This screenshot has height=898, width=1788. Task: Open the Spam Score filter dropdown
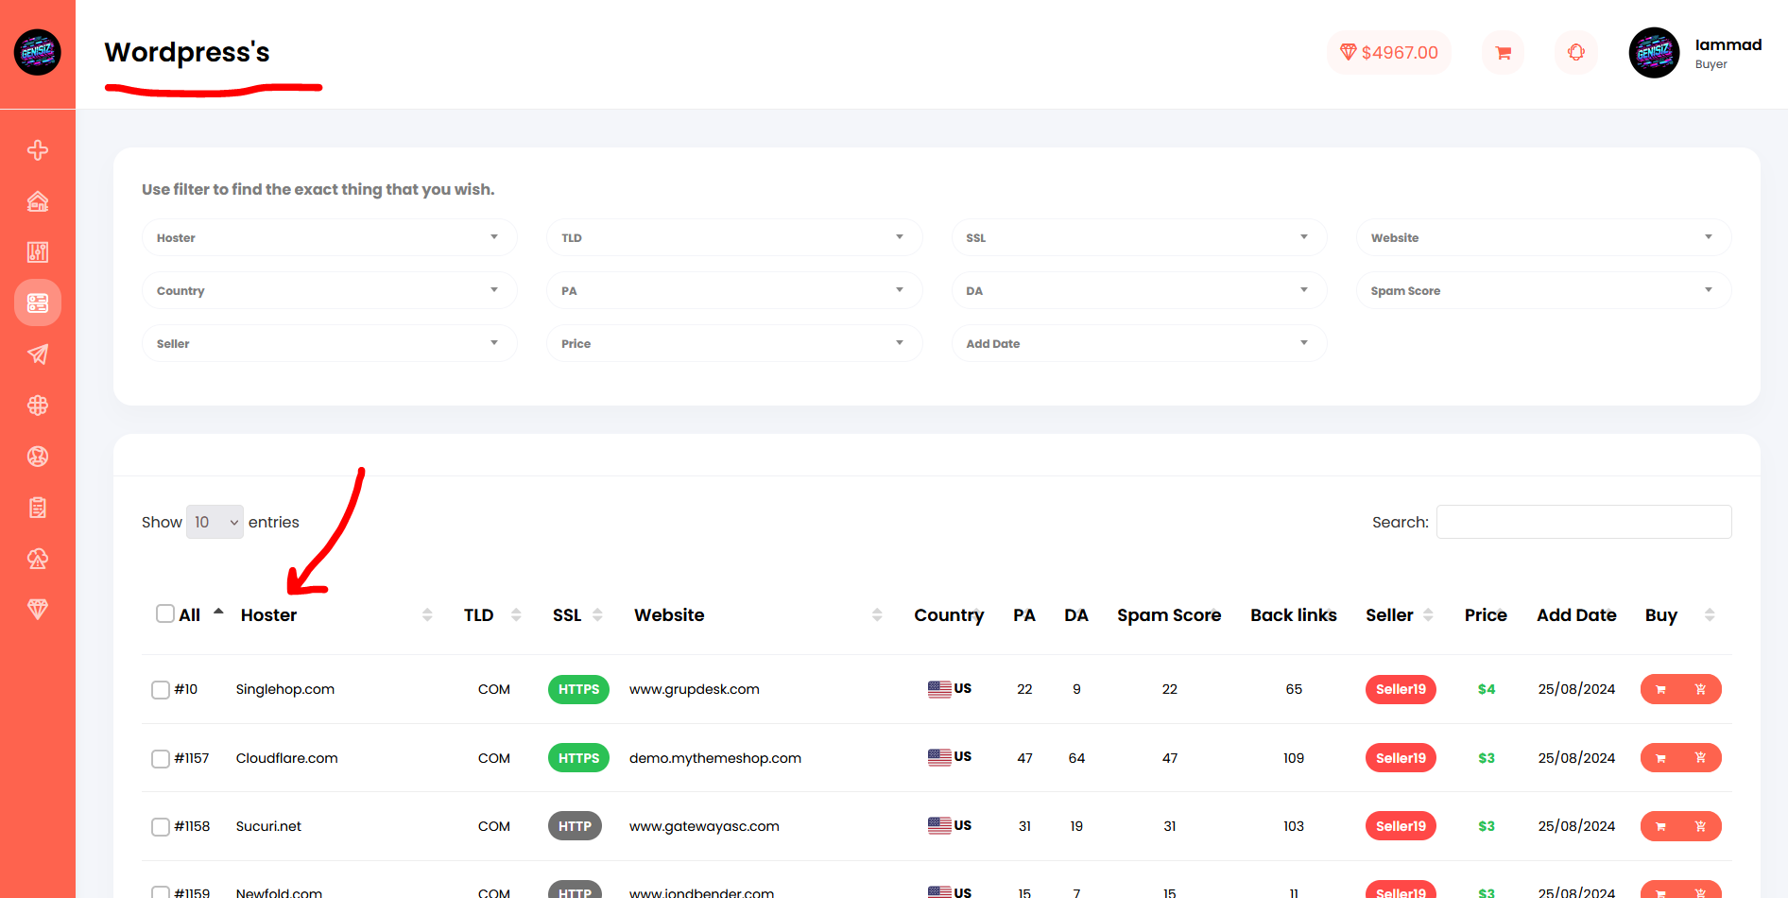click(1544, 290)
